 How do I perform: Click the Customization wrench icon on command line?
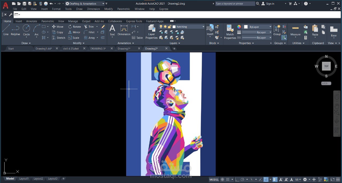click(11, 14)
